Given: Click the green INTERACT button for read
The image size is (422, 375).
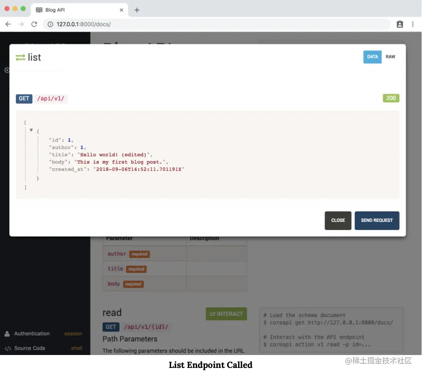Looking at the screenshot, I should pos(226,314).
